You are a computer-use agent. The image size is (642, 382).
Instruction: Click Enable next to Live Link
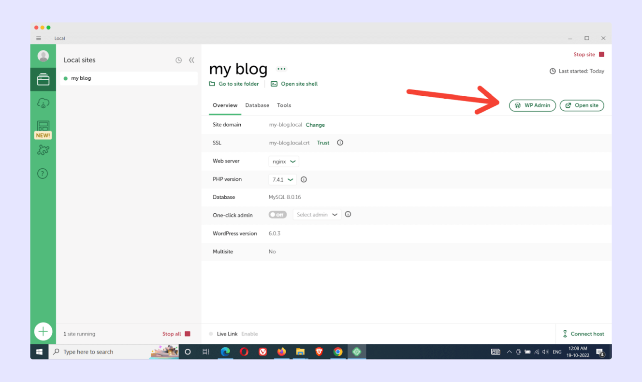249,334
